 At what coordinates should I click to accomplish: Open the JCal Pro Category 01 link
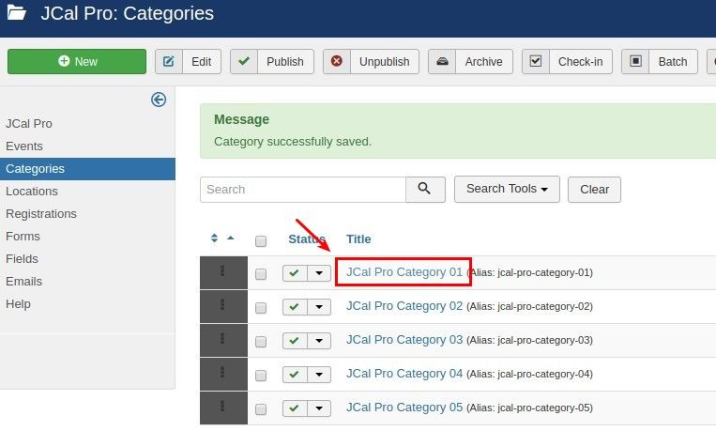pyautogui.click(x=404, y=272)
